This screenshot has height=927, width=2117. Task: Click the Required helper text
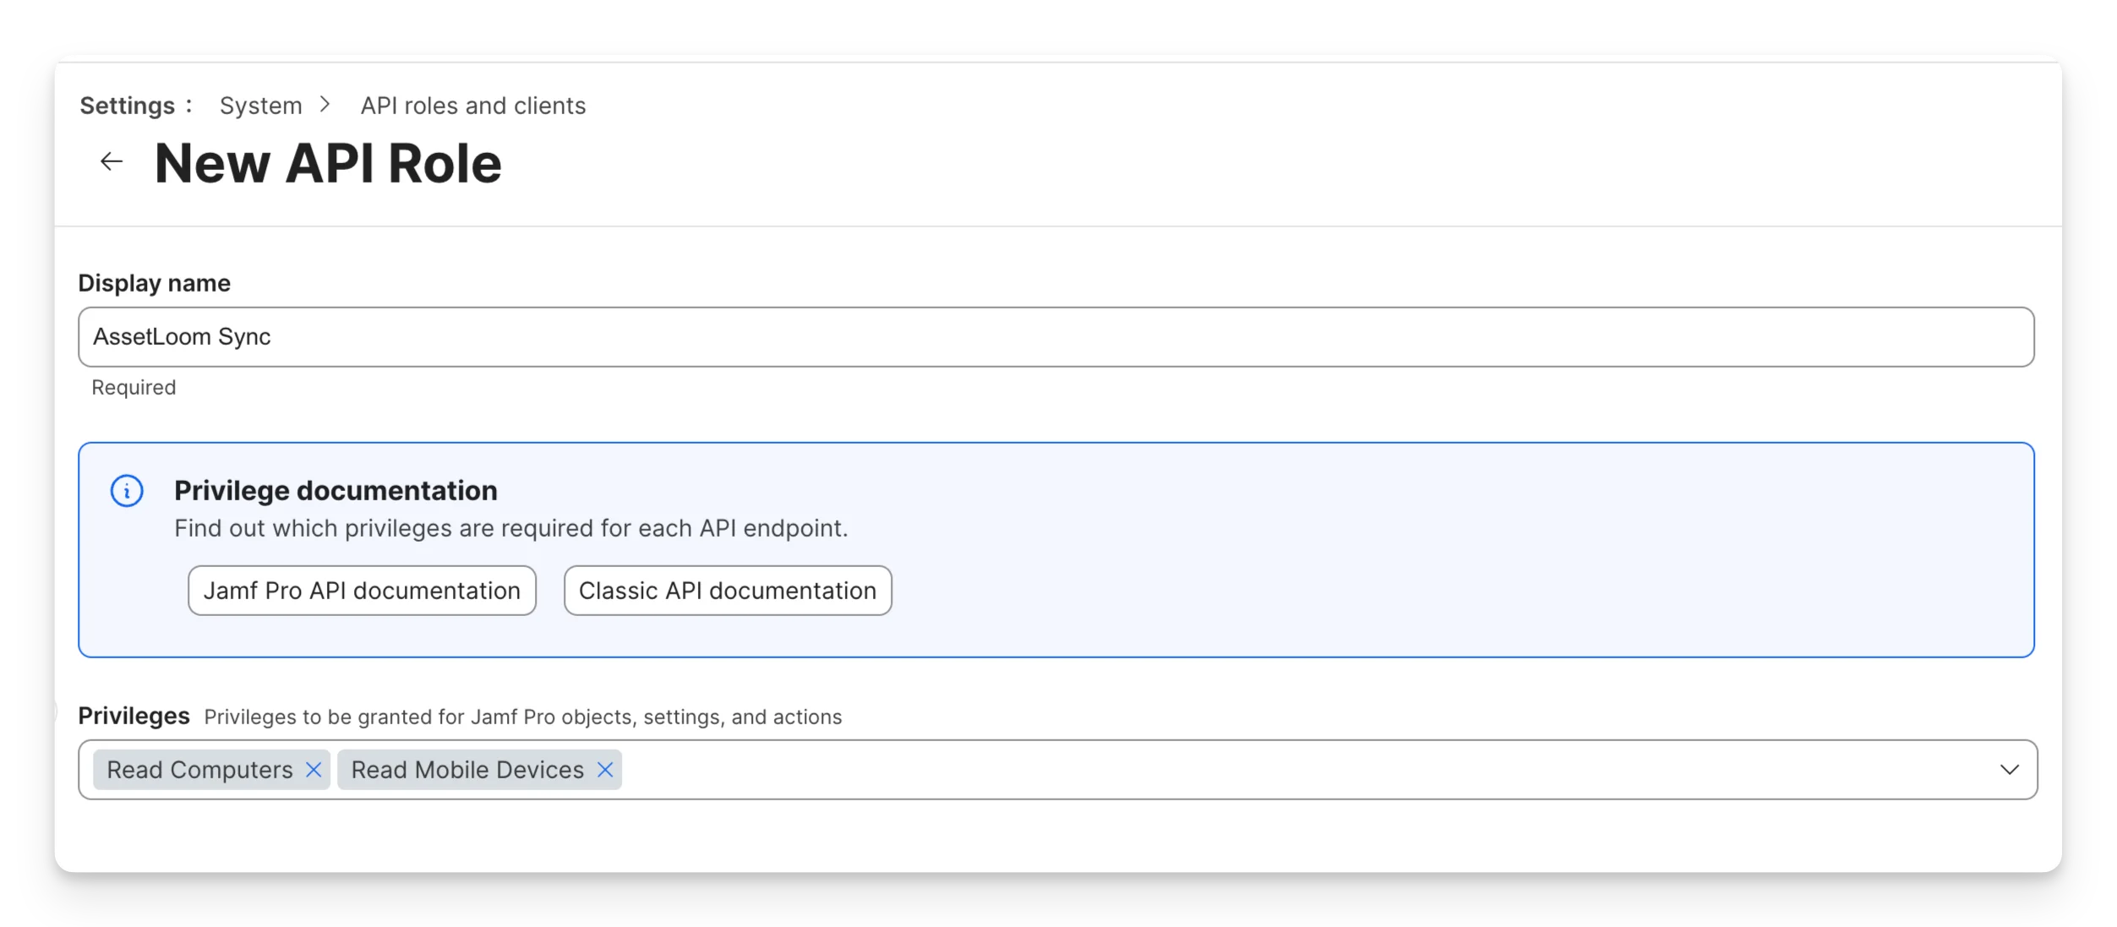point(134,388)
